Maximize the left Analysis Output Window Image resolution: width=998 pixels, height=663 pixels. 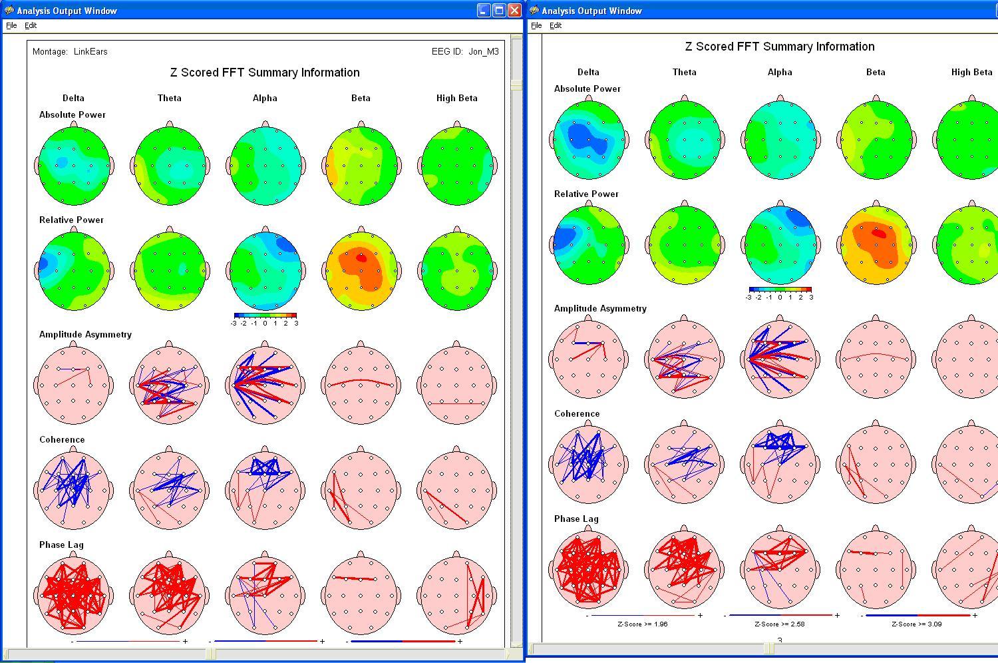(499, 11)
